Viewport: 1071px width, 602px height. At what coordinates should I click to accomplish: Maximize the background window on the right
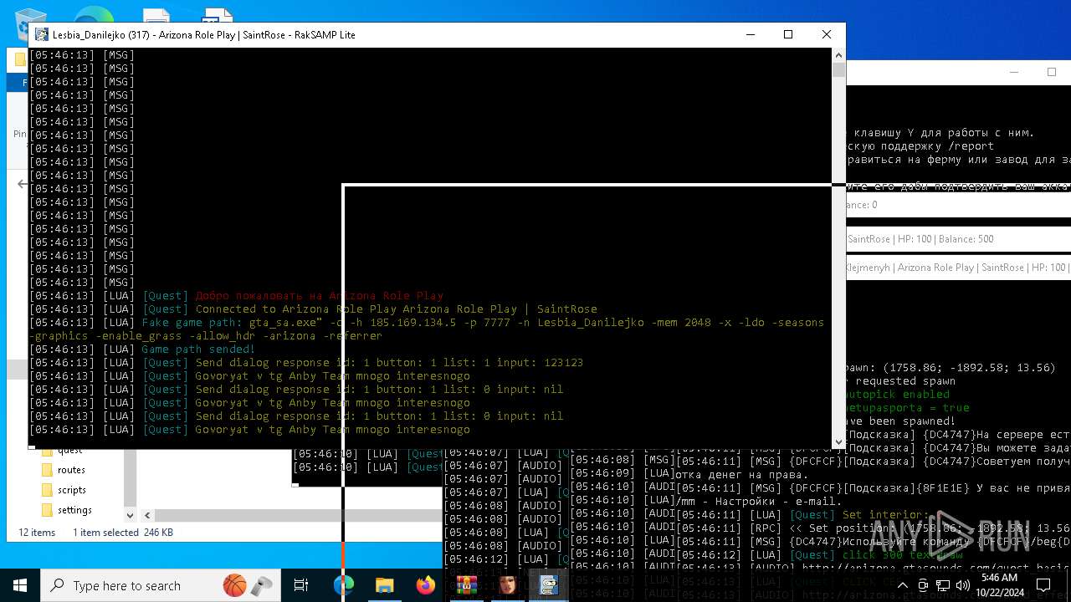click(1052, 72)
